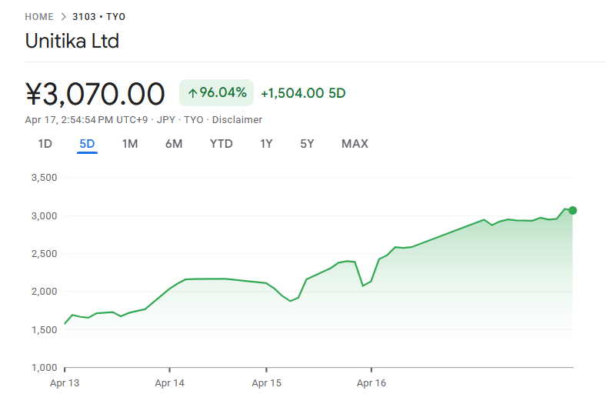Click the green endpoint dot on the chart
The height and width of the screenshot is (394, 606).
572,210
